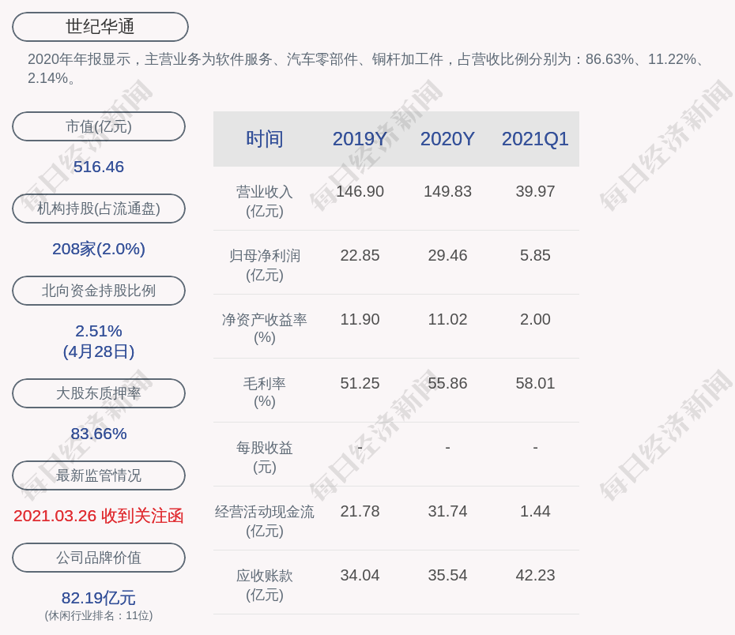This screenshot has width=735, height=635.
Task: Click the (4月28日) date text
Action: click(x=99, y=351)
